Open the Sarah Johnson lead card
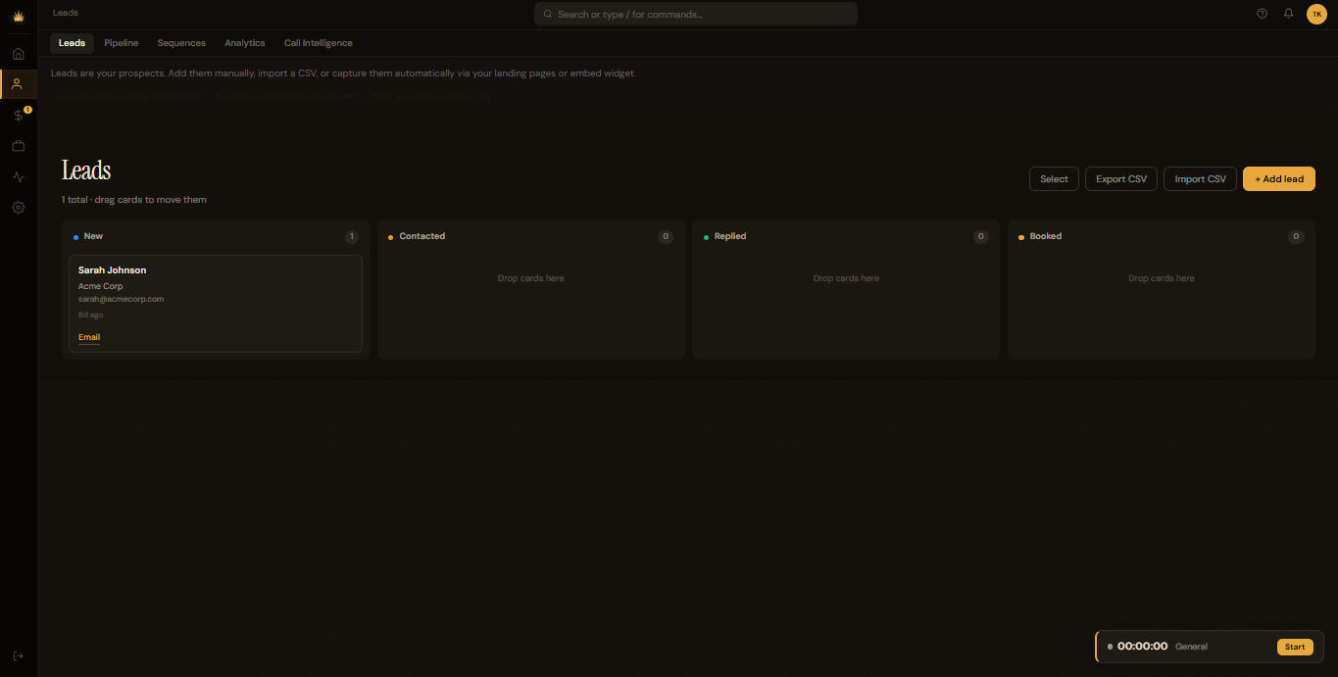 216,304
